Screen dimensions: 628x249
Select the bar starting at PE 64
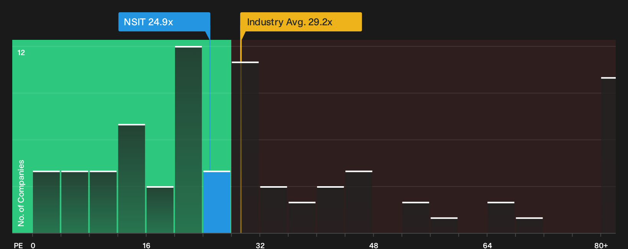[x=501, y=217]
